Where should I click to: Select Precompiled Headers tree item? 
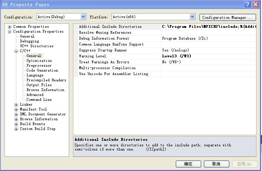46,80
